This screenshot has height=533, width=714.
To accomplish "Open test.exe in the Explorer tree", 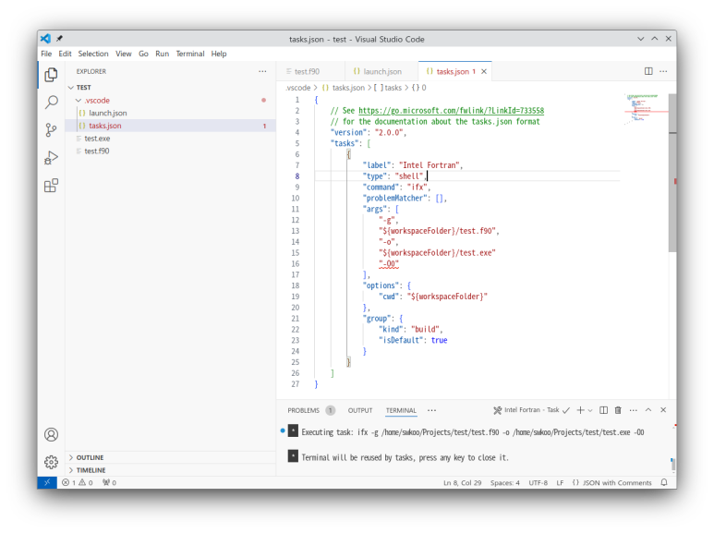I will point(171,139).
